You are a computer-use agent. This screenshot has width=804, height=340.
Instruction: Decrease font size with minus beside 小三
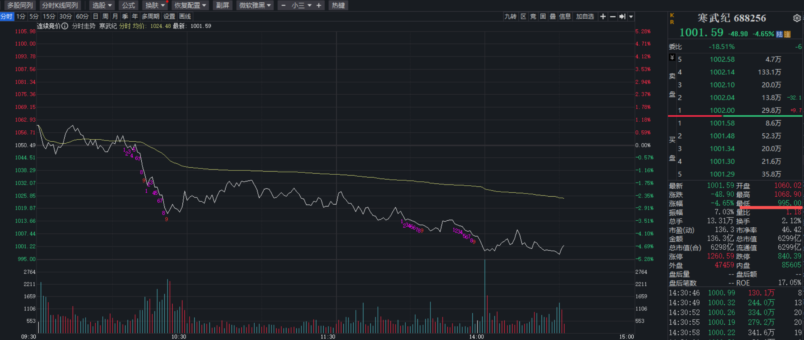283,5
